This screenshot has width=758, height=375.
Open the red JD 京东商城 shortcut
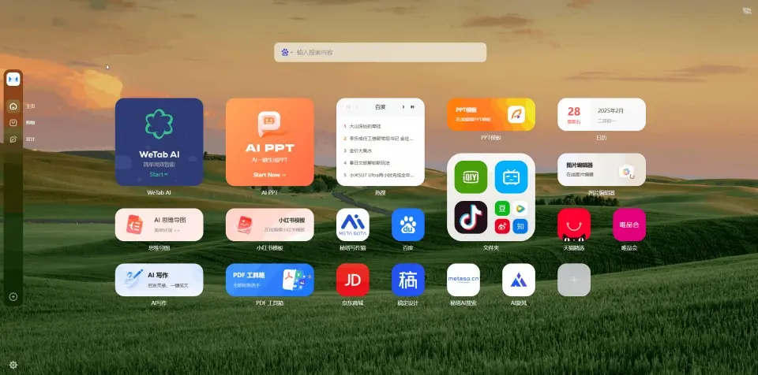pyautogui.click(x=353, y=280)
